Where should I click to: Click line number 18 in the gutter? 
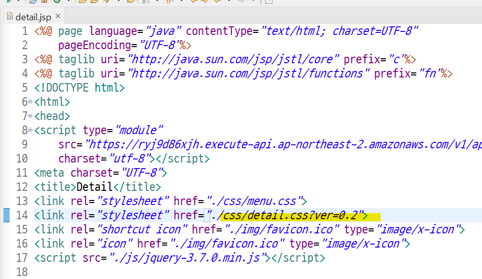[x=22, y=271]
